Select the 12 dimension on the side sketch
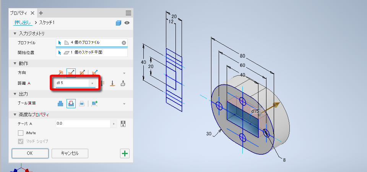 [171, 21]
